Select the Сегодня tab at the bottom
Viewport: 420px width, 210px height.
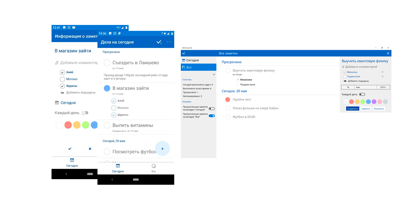tap(117, 168)
